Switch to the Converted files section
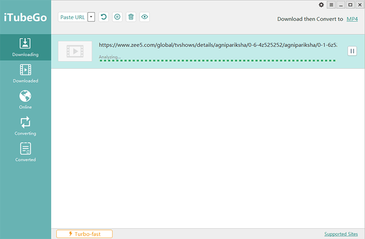 coord(26,153)
